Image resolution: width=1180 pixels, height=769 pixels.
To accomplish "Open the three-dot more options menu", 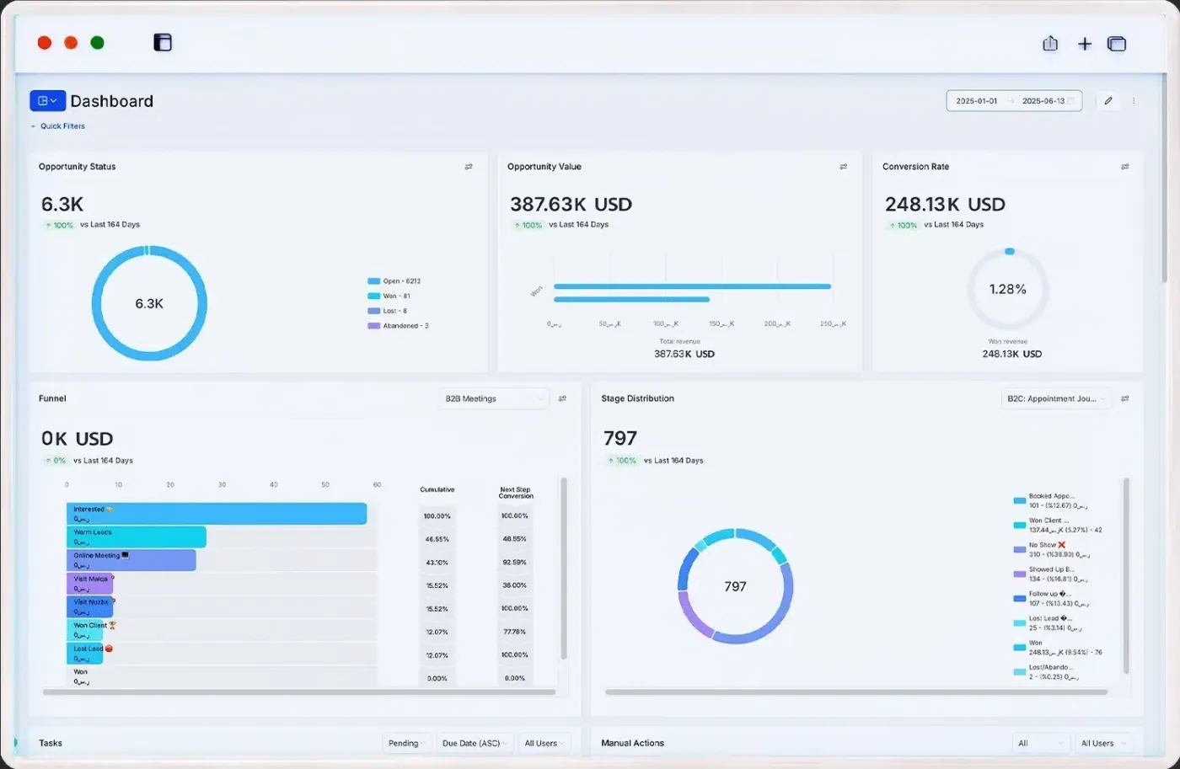I will [1134, 101].
